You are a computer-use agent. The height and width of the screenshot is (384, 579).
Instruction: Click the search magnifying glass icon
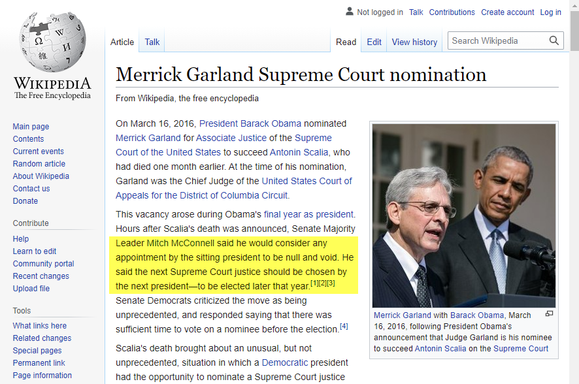554,40
